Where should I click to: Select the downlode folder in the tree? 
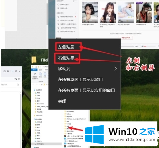click(x=39, y=104)
